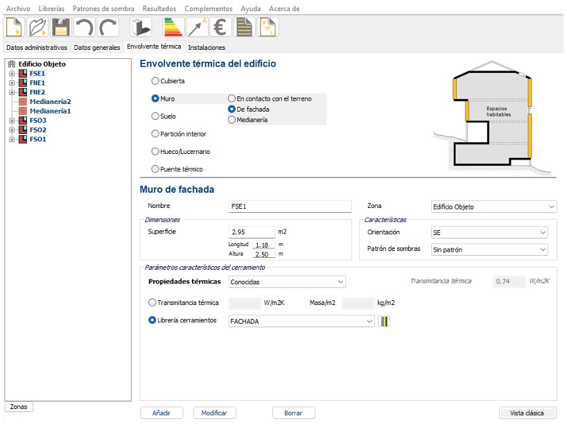Select the Hueco/Lucernario option

point(155,151)
